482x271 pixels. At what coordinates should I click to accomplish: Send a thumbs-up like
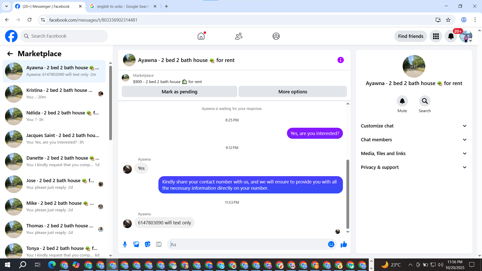344,244
